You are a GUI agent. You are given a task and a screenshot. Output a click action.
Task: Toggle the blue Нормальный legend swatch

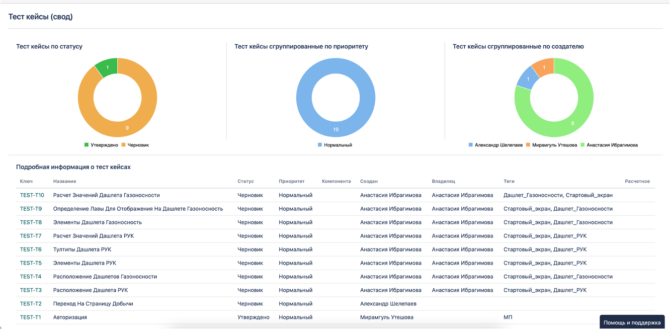coord(320,145)
